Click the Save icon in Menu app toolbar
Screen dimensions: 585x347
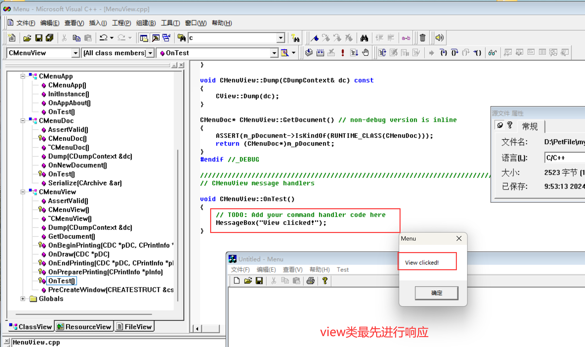point(259,280)
